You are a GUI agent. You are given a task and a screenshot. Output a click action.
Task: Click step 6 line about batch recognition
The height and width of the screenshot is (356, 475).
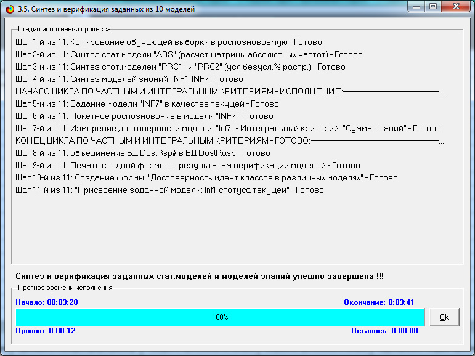point(144,116)
